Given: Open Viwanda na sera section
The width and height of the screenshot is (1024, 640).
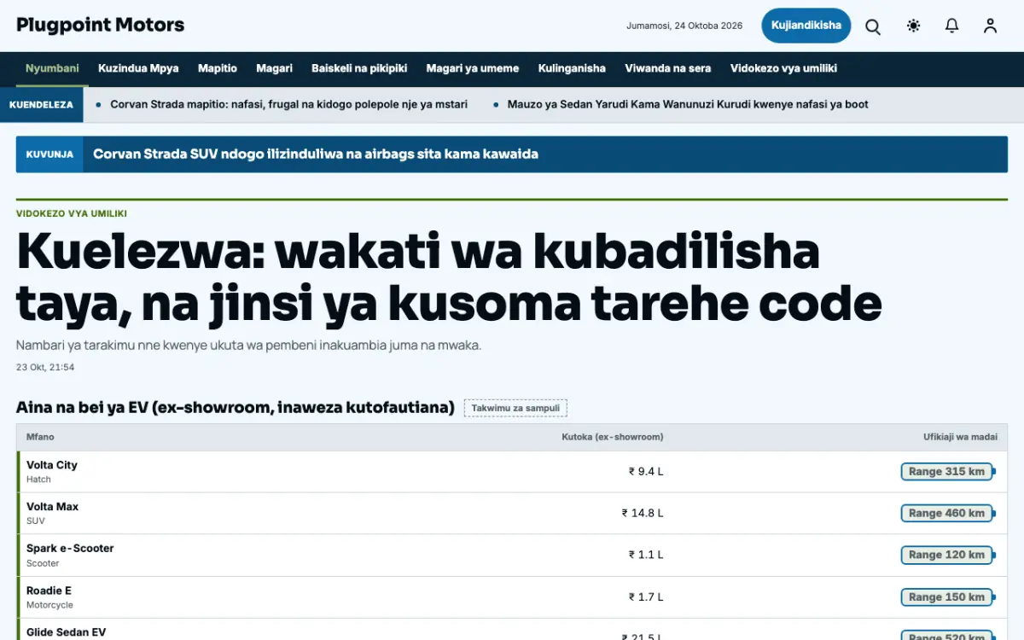Looking at the screenshot, I should [668, 68].
